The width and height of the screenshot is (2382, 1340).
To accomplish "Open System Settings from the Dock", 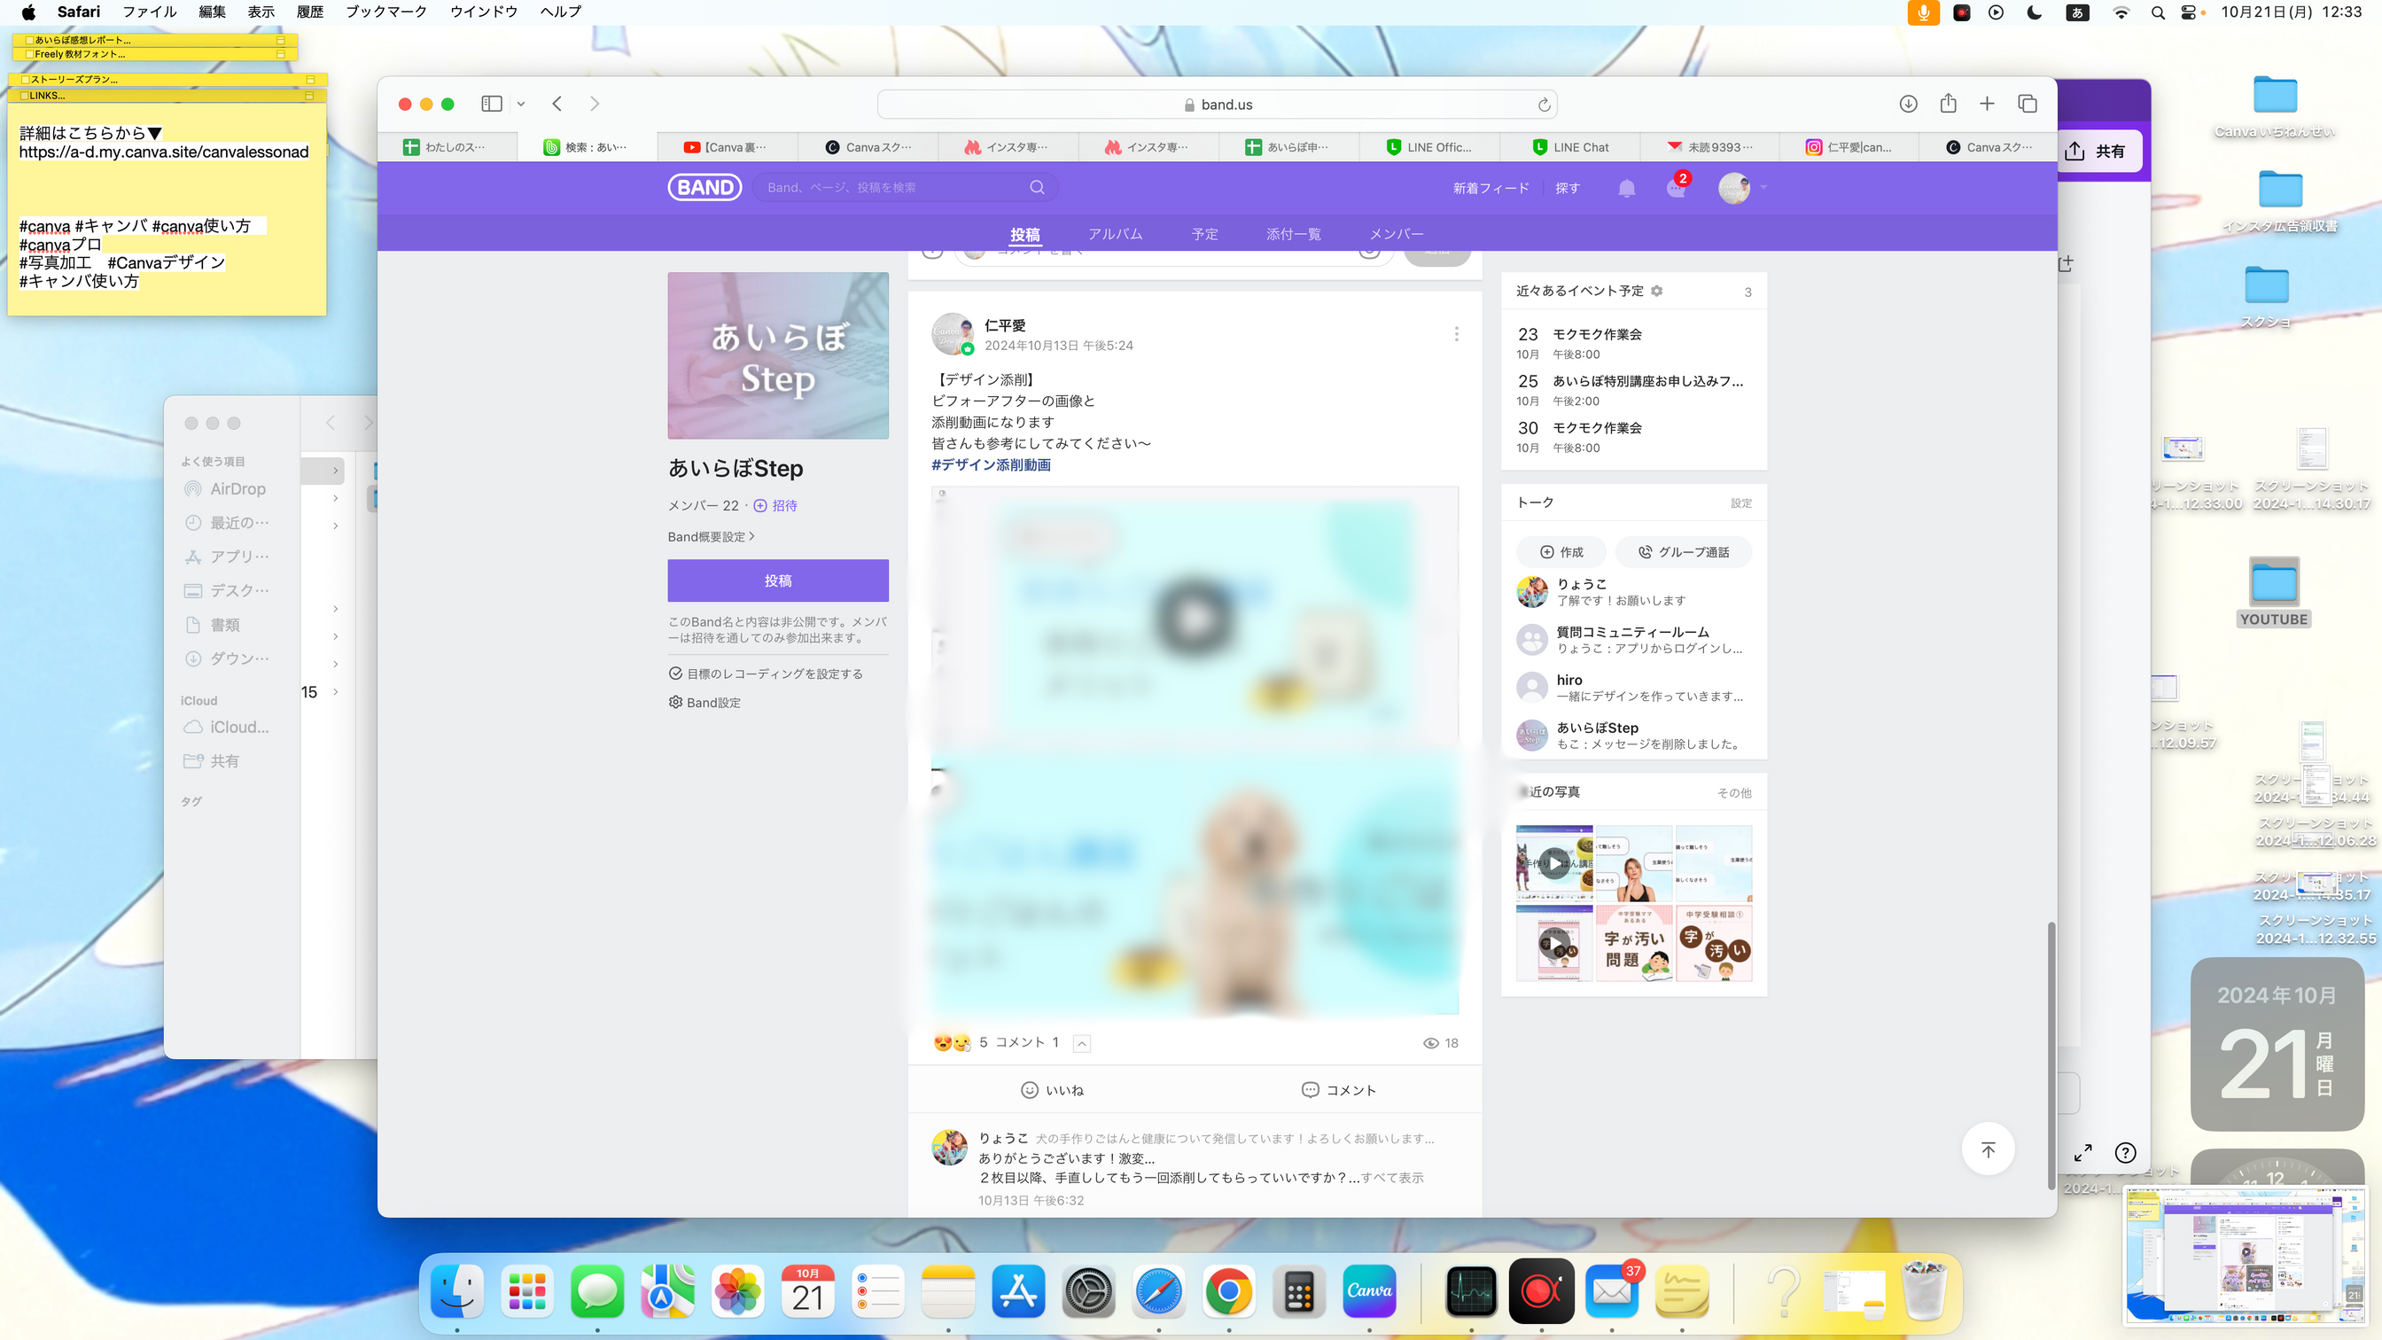I will [1088, 1291].
